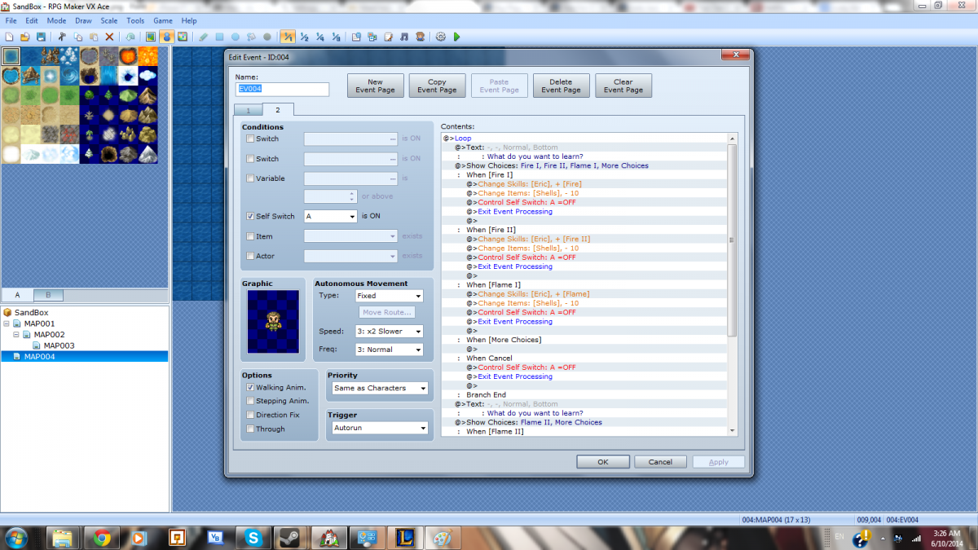Viewport: 978px width, 550px height.
Task: Check the Direction Fix option
Action: click(x=250, y=415)
